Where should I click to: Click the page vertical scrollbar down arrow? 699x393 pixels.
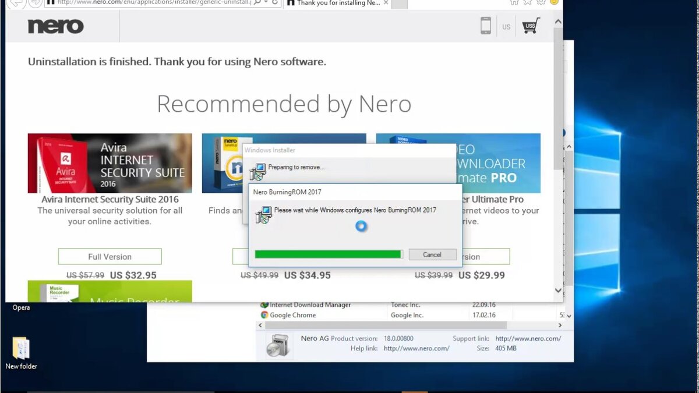(x=558, y=290)
